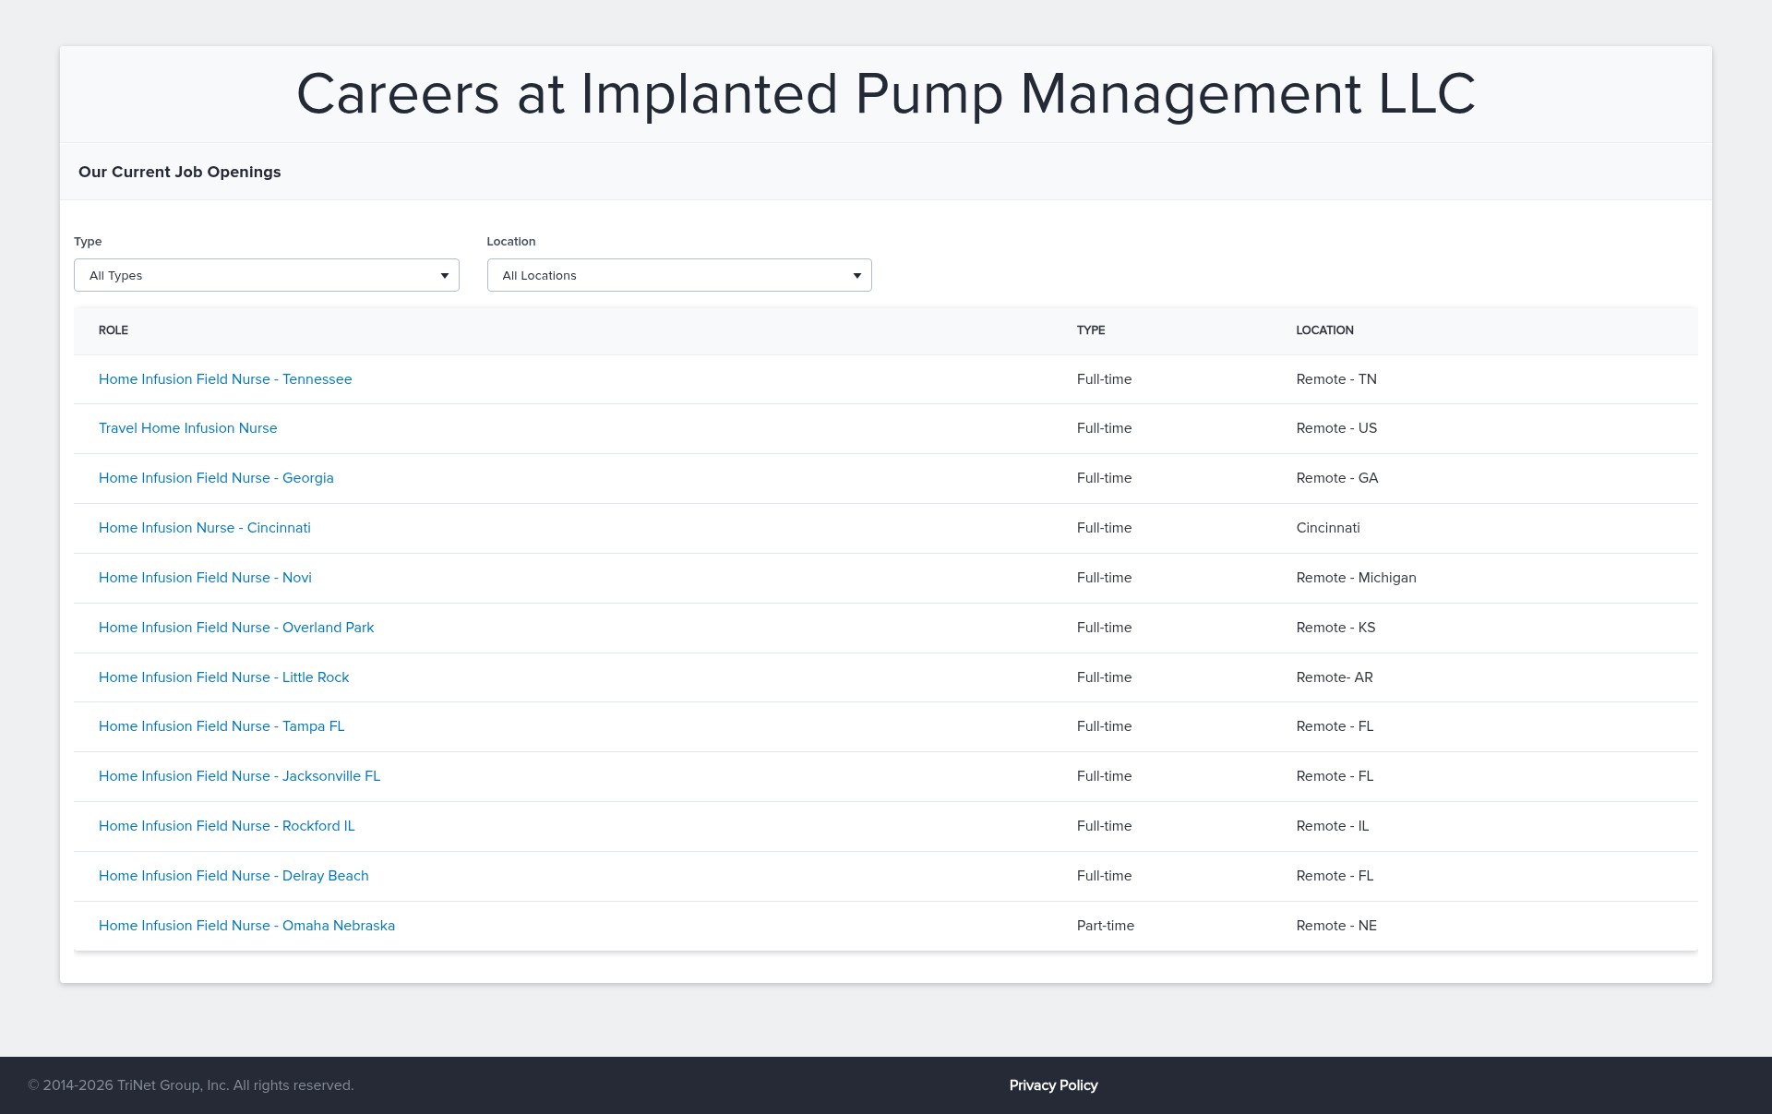Click the Remote - Michigan location cell
Screen dimensions: 1772x1114
(x=1356, y=578)
